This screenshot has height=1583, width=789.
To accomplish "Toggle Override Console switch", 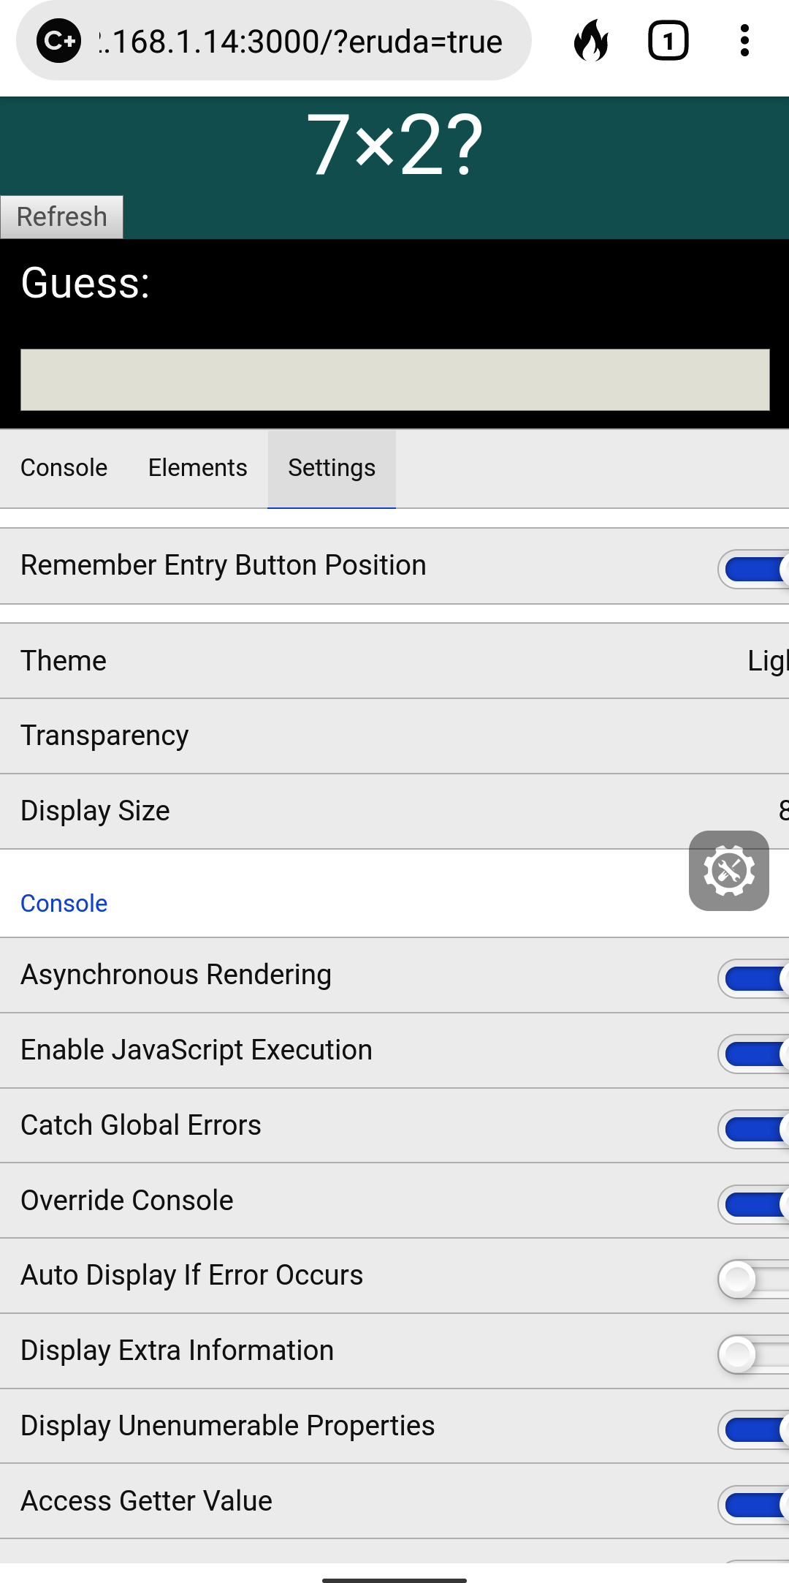I will pos(752,1204).
